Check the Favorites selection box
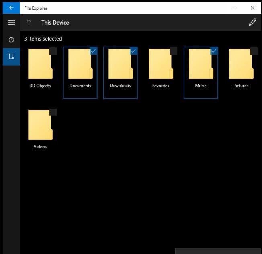This screenshot has width=262, height=254. pyautogui.click(x=174, y=51)
